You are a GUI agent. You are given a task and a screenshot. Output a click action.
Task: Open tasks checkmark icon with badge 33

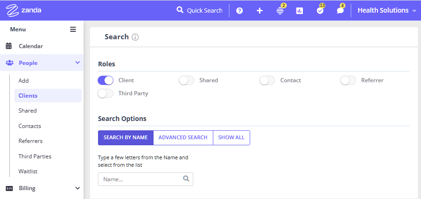(x=320, y=10)
